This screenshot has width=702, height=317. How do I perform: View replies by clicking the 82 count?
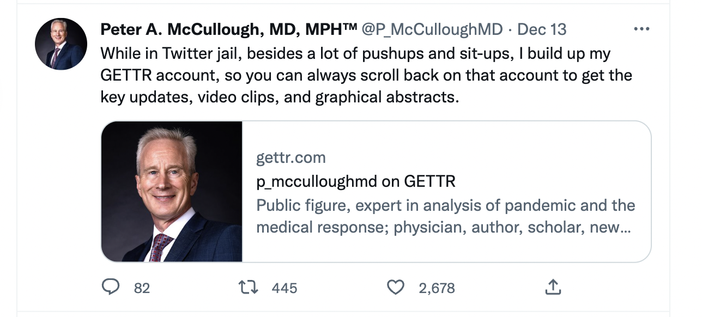[x=140, y=288]
